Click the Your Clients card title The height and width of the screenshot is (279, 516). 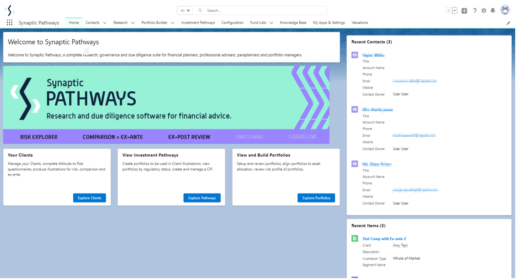20,155
